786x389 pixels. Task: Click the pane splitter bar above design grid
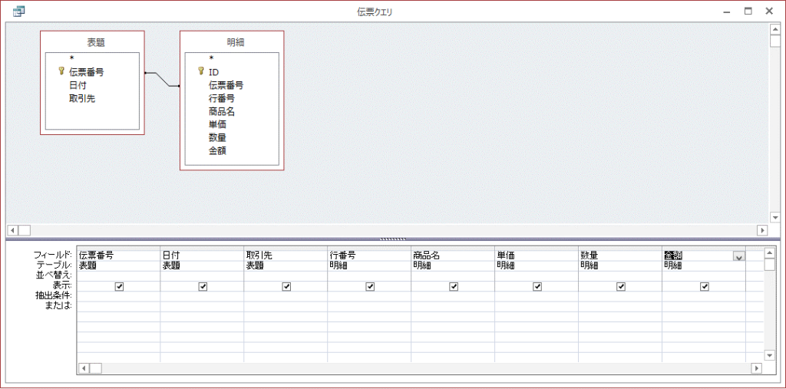[x=392, y=239]
